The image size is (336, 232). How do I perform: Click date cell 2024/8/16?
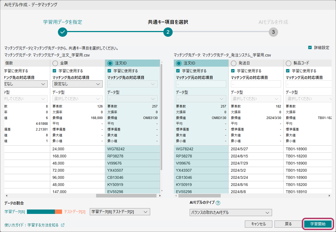pyautogui.click(x=256, y=185)
